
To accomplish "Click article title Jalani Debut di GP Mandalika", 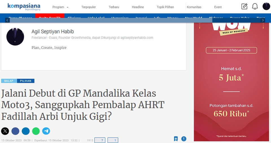I will point(83,105).
